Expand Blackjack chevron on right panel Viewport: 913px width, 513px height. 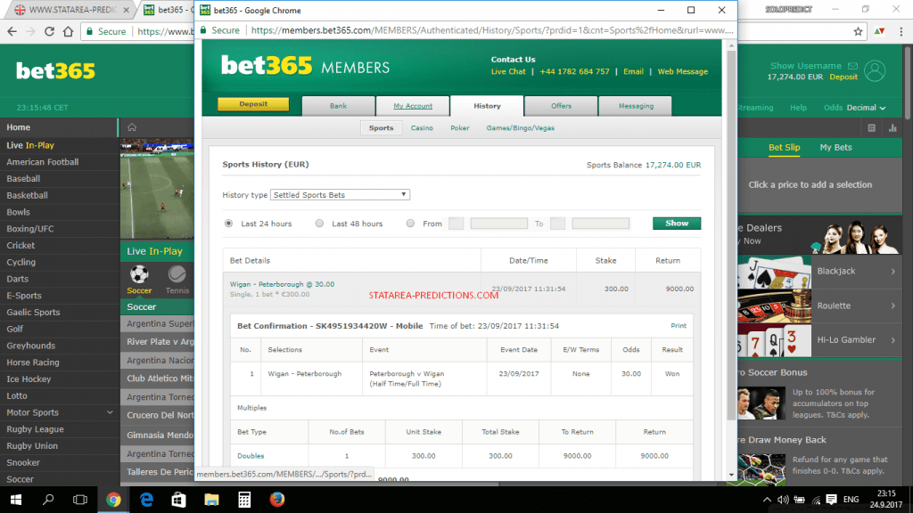(x=893, y=271)
